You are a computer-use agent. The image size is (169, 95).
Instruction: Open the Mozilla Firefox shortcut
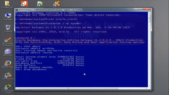8,64
